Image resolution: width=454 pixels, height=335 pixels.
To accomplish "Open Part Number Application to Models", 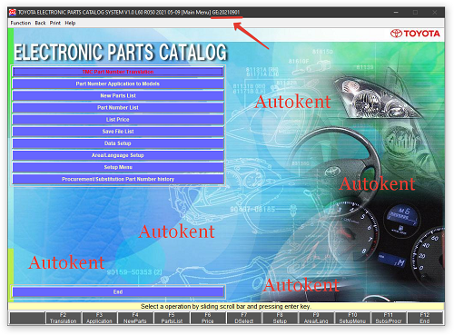I will point(118,84).
